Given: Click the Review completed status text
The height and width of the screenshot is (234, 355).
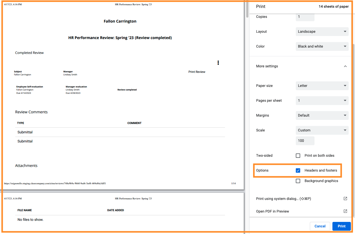Looking at the screenshot, I should coord(127,90).
